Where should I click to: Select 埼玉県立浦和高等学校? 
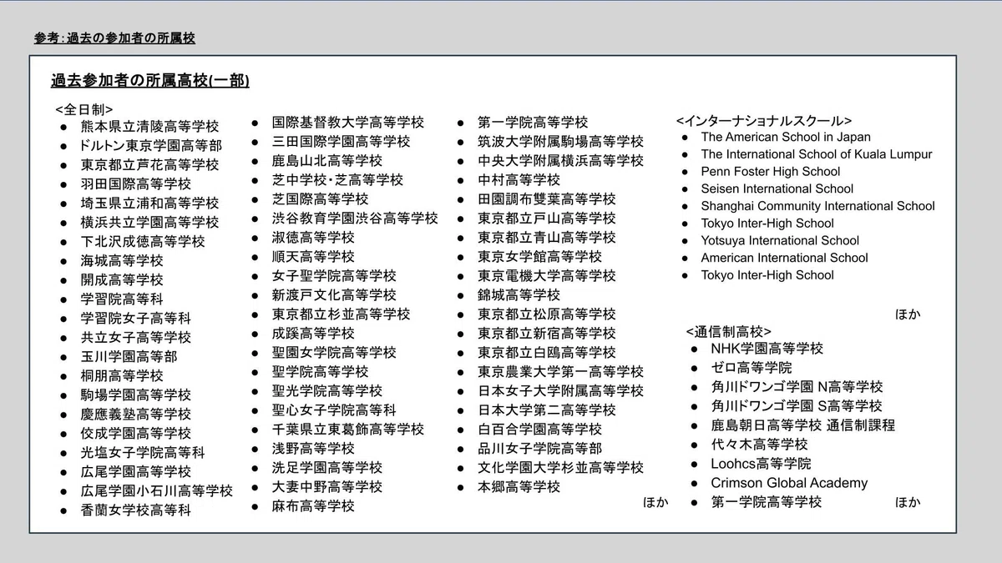[149, 204]
